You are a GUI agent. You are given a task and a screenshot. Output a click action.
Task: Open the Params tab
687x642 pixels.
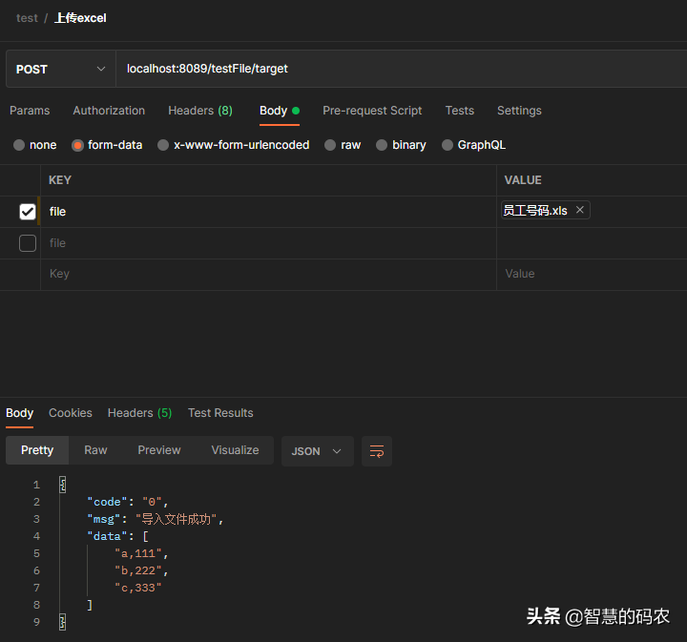coord(30,111)
